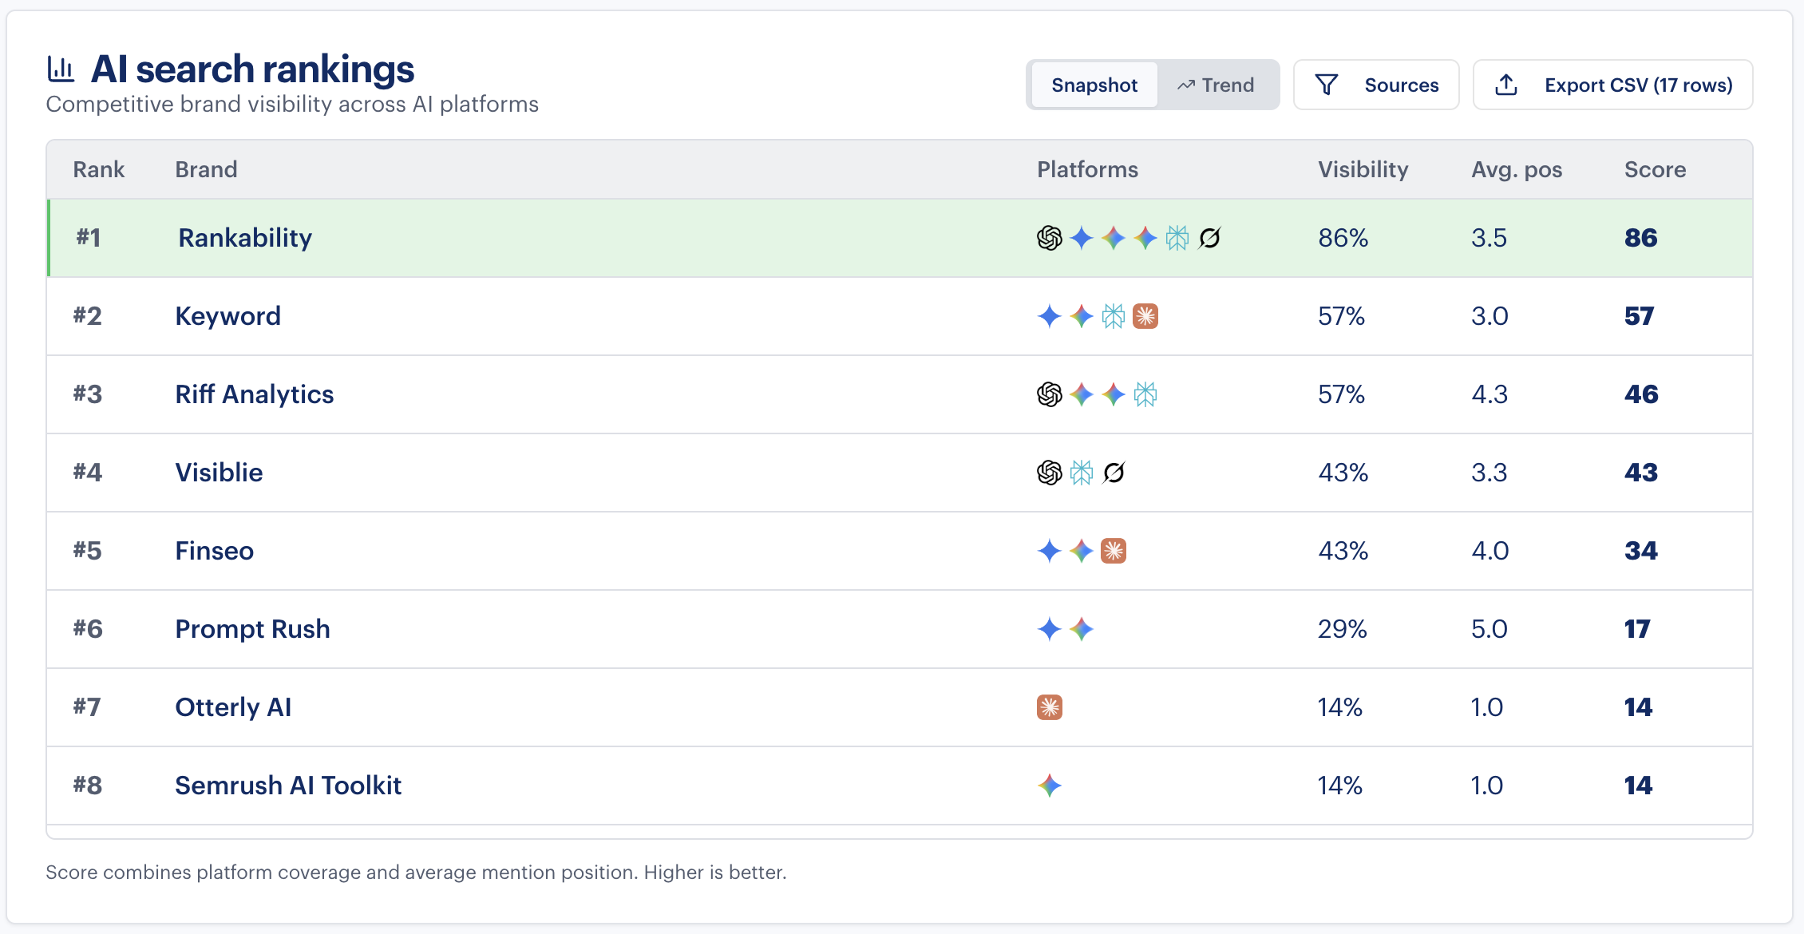Click the bar chart icon beside the title
Image resolution: width=1804 pixels, height=934 pixels.
[61, 69]
